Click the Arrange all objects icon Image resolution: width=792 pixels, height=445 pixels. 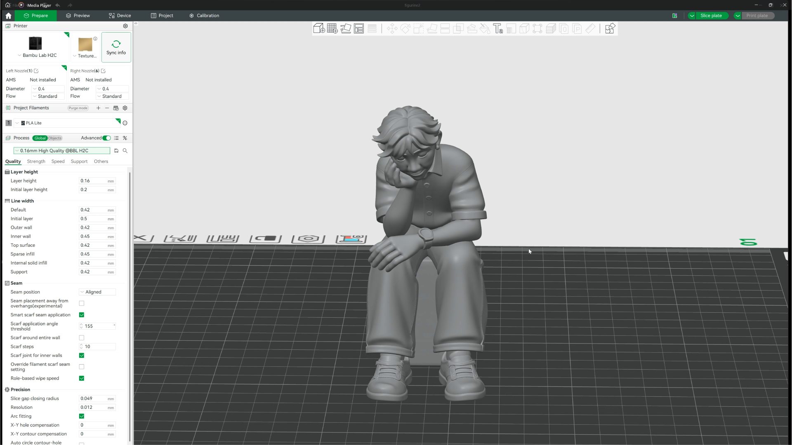(x=359, y=28)
